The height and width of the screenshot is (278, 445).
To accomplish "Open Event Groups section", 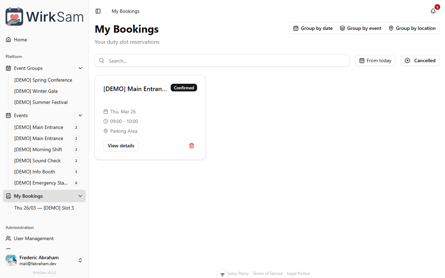I will tap(38, 68).
